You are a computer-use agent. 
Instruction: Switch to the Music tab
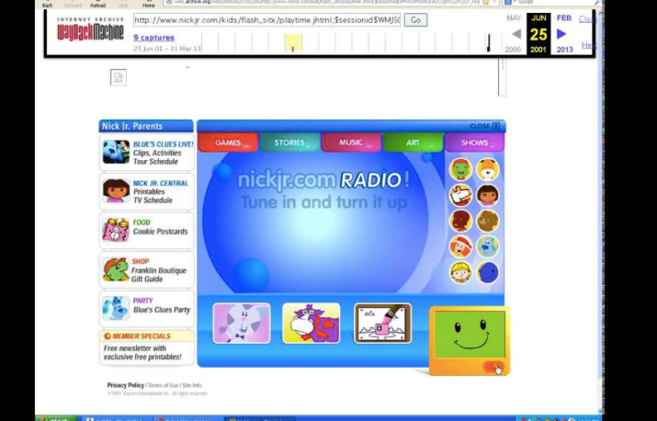pos(351,142)
